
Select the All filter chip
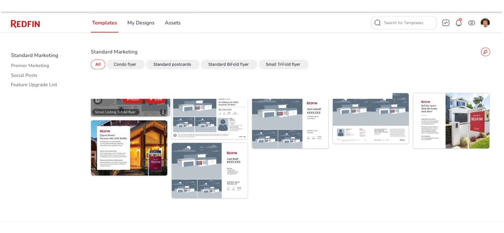click(98, 65)
